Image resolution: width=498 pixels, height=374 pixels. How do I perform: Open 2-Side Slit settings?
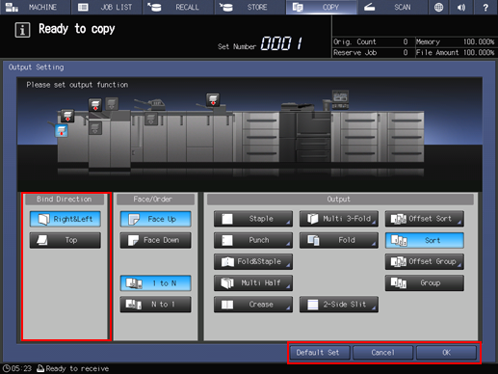[x=339, y=305]
